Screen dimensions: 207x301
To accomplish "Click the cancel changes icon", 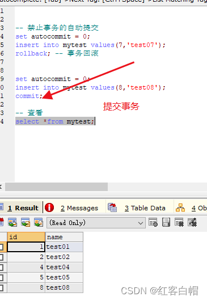I will (x=192, y=222).
